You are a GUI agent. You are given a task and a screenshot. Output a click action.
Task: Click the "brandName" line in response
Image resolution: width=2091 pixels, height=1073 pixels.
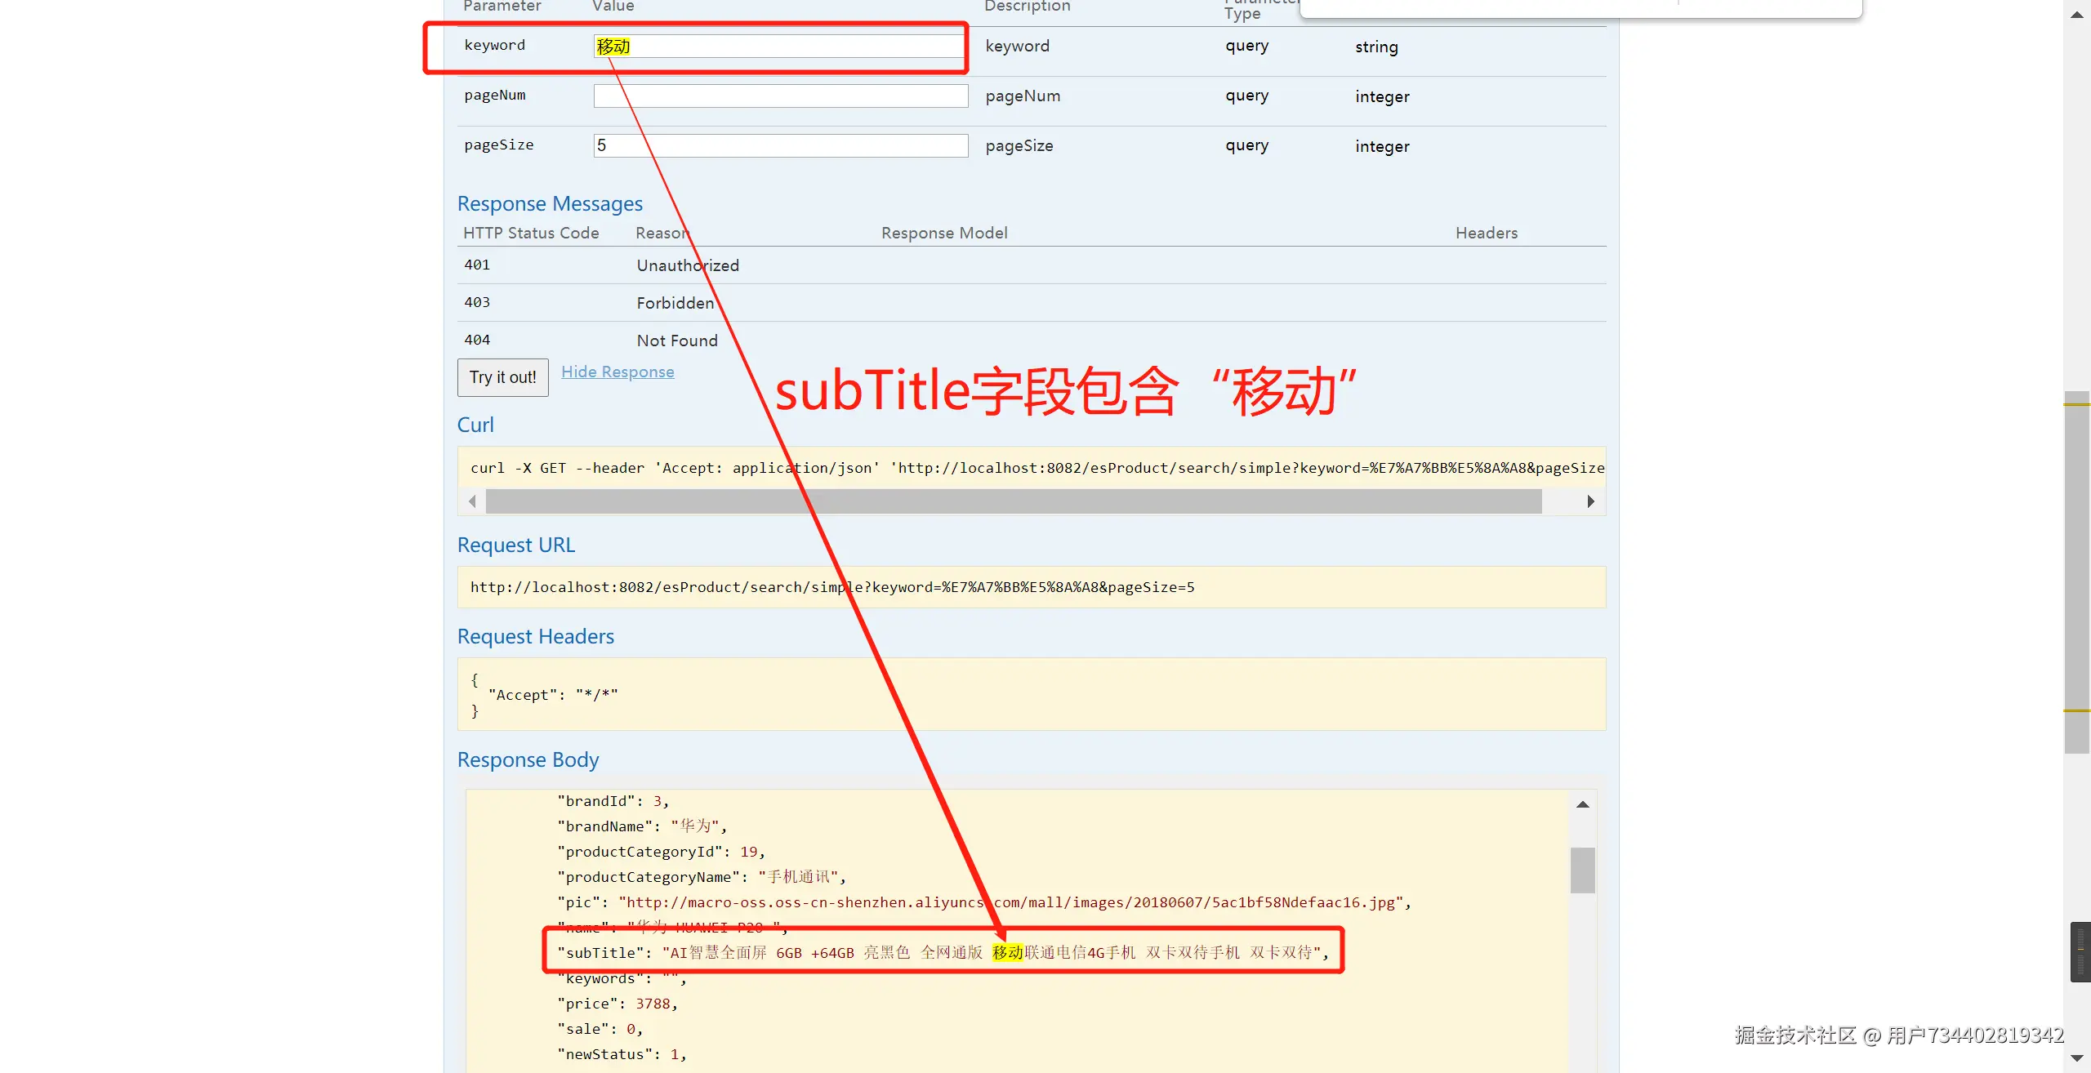pos(642,826)
